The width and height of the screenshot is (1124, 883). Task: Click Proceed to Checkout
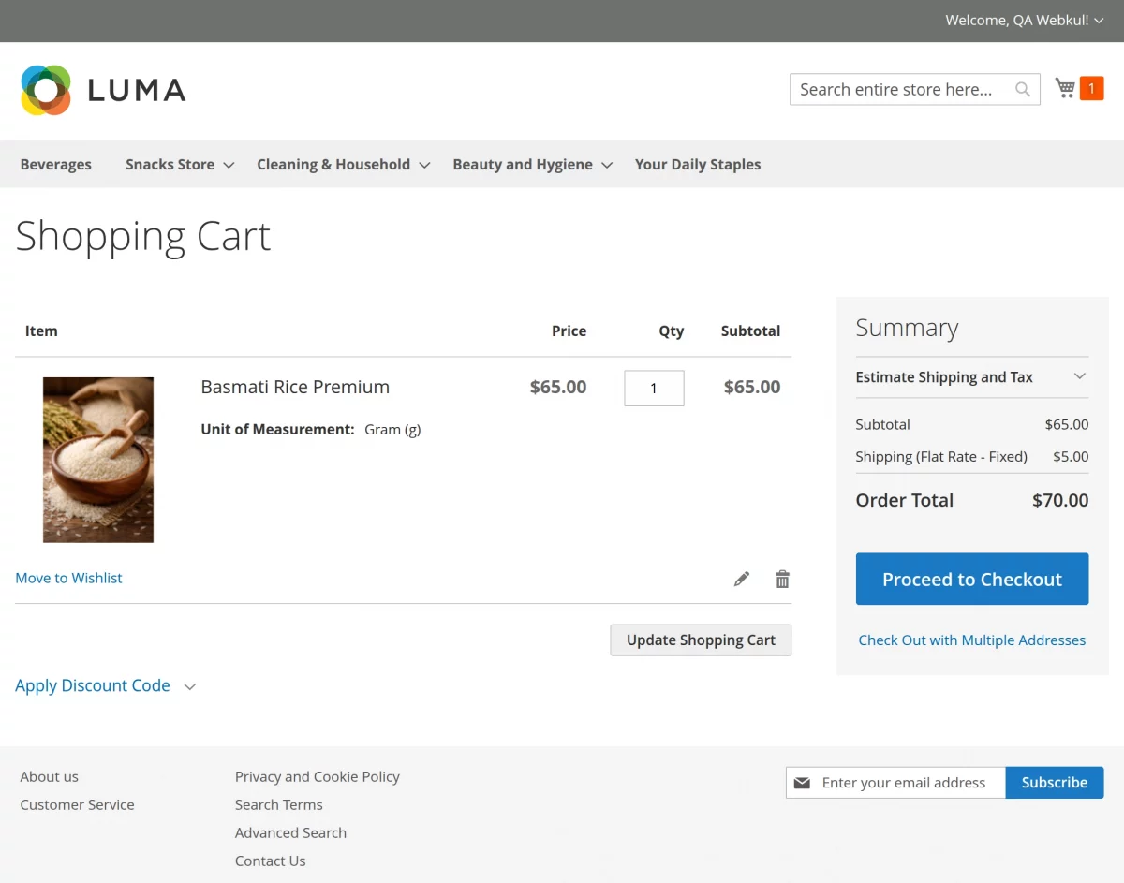(971, 579)
